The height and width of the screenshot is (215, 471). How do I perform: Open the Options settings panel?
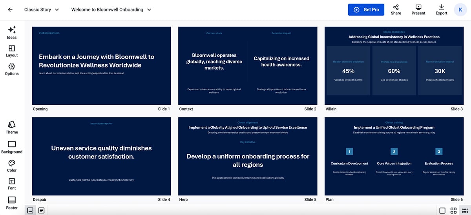click(12, 69)
